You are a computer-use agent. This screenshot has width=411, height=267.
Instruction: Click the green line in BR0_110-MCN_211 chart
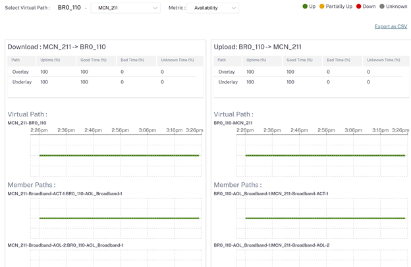click(x=325, y=155)
